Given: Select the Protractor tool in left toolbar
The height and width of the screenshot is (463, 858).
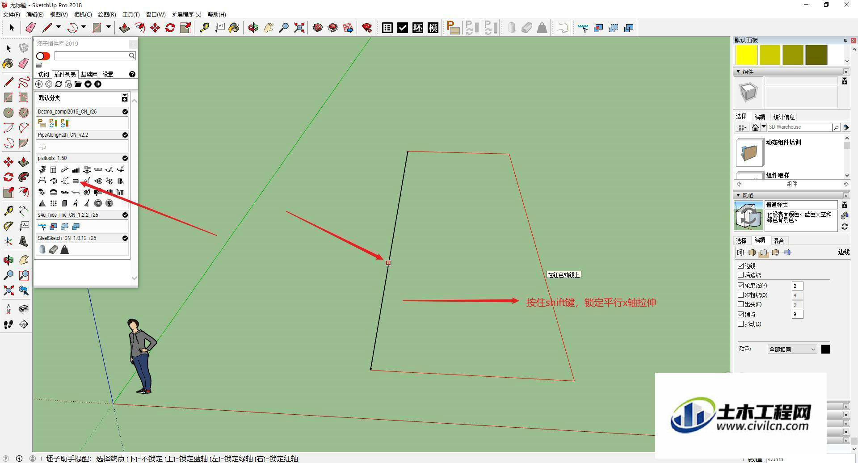Looking at the screenshot, I should (x=8, y=226).
